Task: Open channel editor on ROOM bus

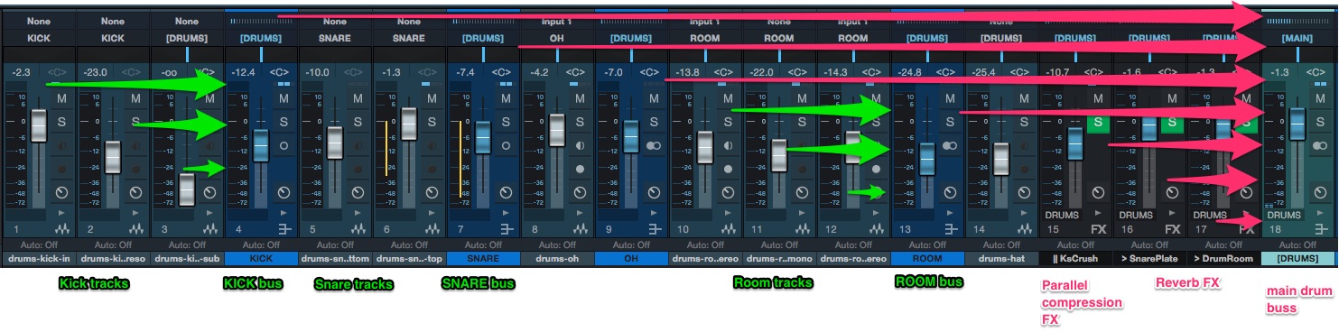Action: coord(950,192)
